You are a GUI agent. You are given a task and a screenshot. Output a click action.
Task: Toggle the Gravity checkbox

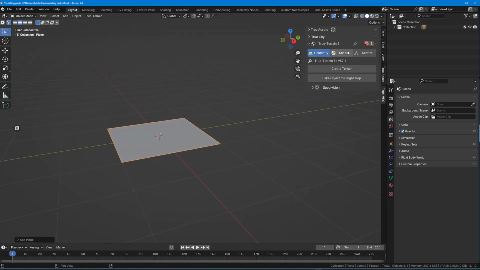click(403, 131)
